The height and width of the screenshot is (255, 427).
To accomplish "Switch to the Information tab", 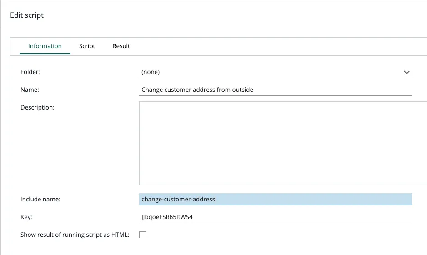I will (45, 46).
